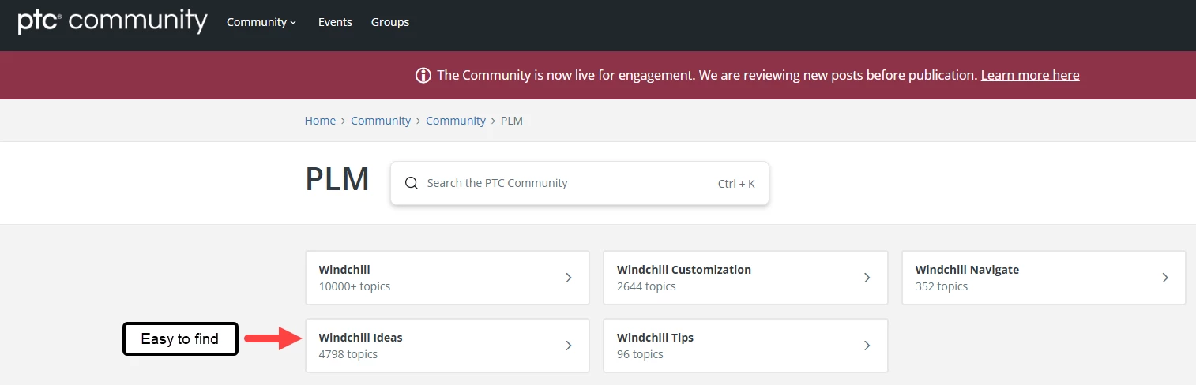
Task: Click the 4798 topics count
Action: coord(348,354)
